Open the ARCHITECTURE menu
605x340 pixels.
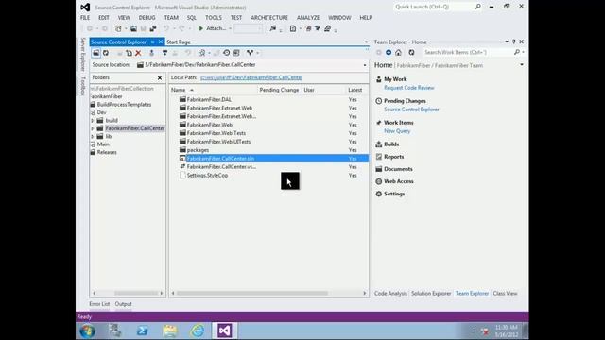point(269,18)
